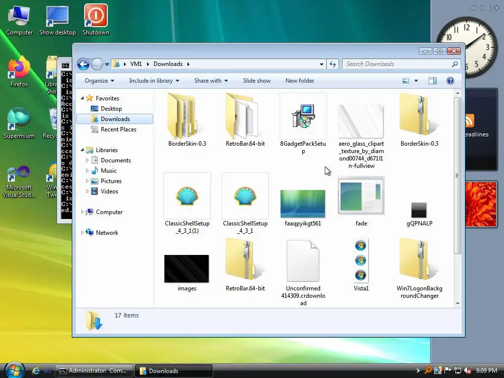Expand the Computer node
This screenshot has height=378, width=504.
click(82, 212)
